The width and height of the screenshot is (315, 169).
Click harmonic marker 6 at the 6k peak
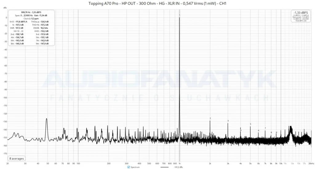258,131
